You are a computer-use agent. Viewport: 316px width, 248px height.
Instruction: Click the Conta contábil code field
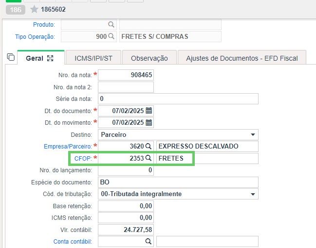coord(126,241)
